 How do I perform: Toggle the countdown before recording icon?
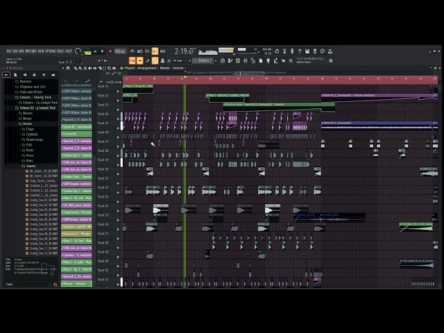click(147, 51)
